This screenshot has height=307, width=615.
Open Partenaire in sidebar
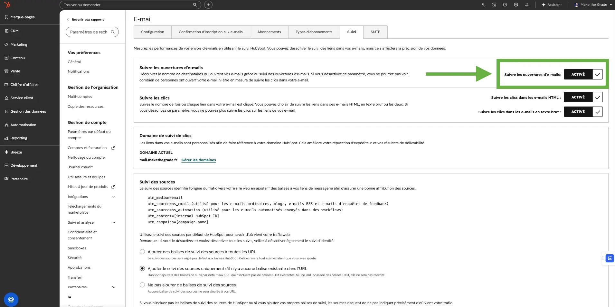point(16,179)
